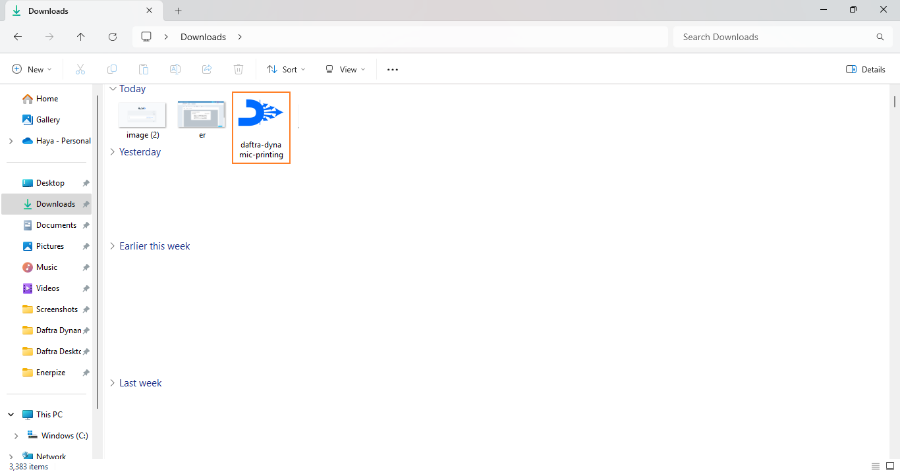The height and width of the screenshot is (474, 900).
Task: Click the Share icon in toolbar
Action: point(207,69)
